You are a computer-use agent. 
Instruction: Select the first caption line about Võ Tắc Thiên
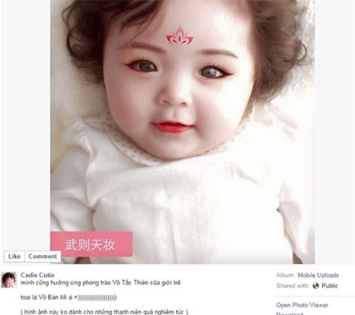pos(101,283)
